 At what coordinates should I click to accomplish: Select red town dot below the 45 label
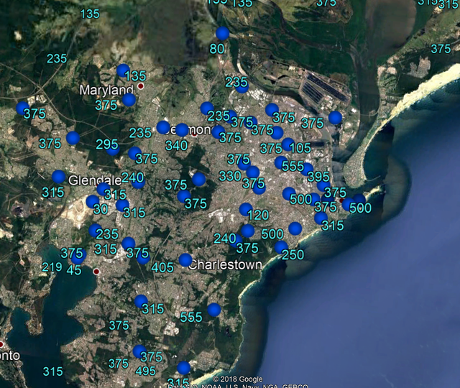(x=96, y=272)
